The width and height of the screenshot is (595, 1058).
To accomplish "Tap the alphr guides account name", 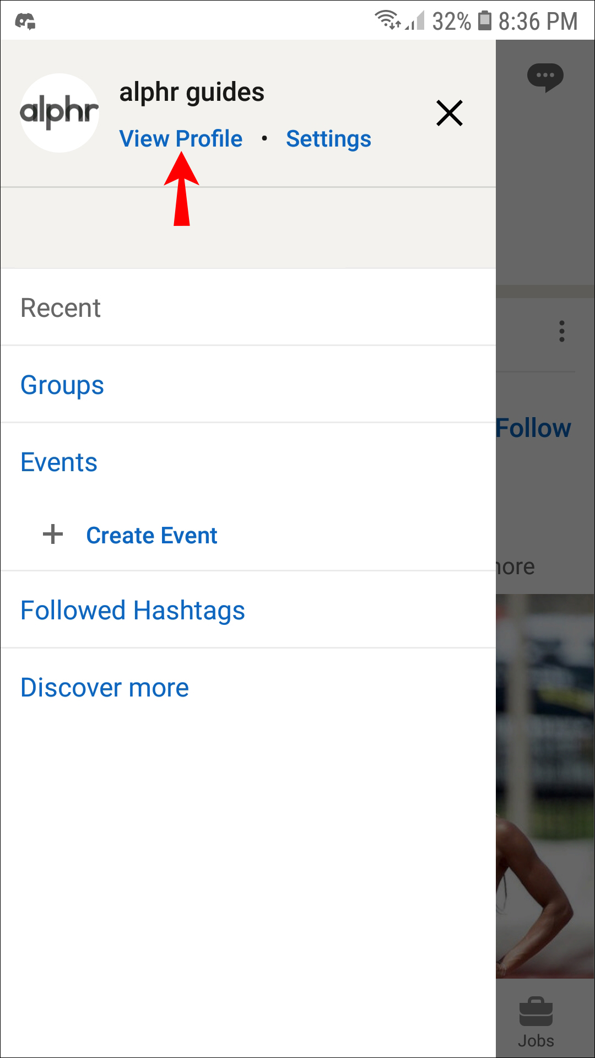I will click(x=192, y=92).
